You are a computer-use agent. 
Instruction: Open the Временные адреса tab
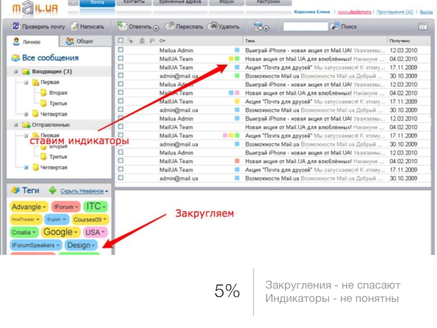(180, 2)
